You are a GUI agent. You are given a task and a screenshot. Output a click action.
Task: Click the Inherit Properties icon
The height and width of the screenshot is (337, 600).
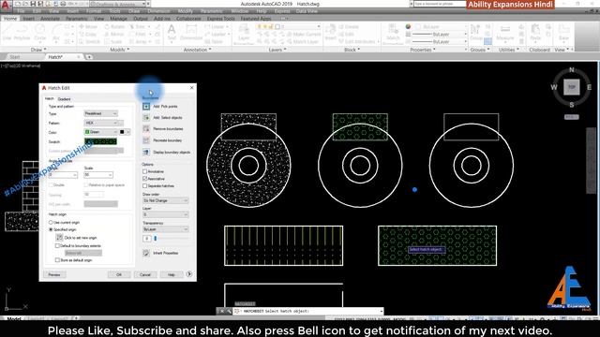coord(146,253)
